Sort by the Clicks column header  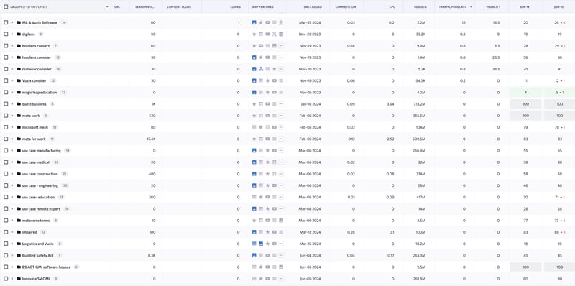(x=236, y=7)
